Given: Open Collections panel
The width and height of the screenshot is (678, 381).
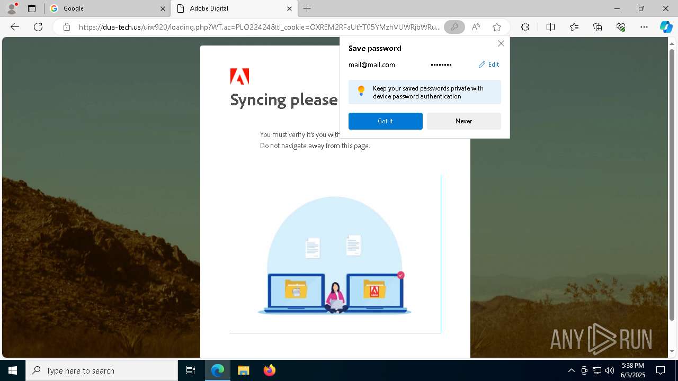Looking at the screenshot, I should 597,27.
